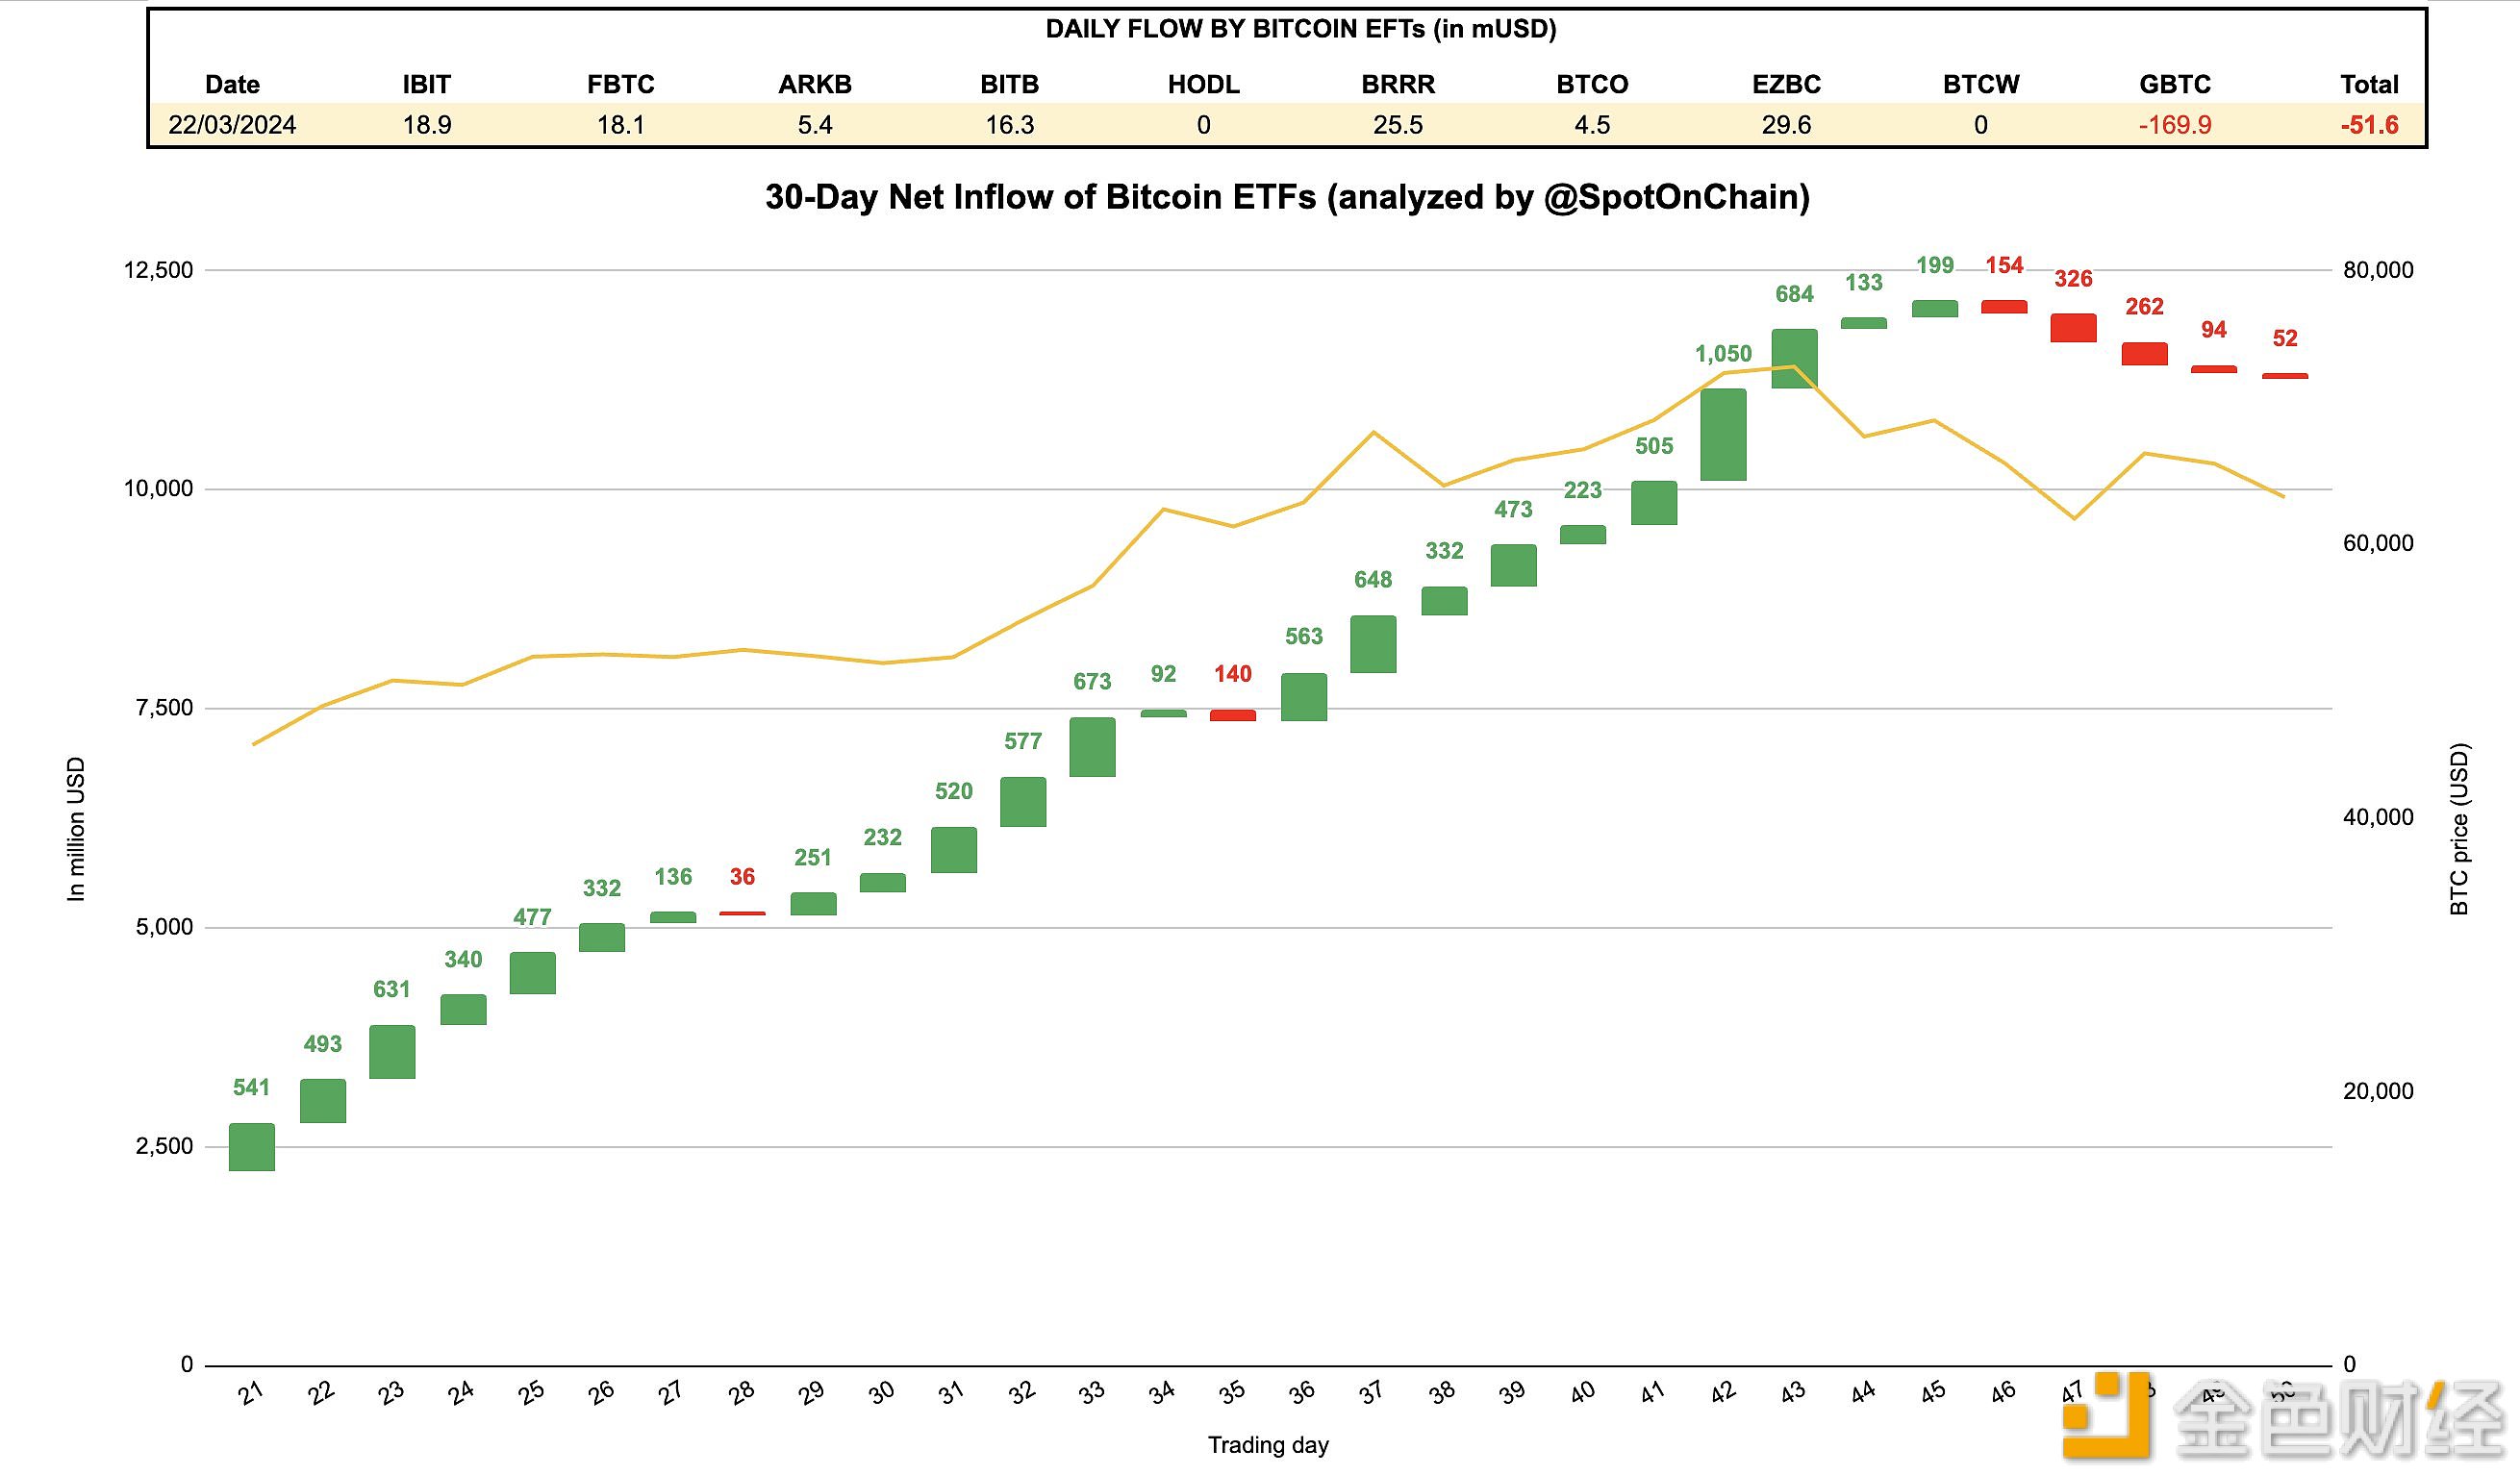Click the data label 223
Viewport: 2520px width, 1475px height.
1583,490
